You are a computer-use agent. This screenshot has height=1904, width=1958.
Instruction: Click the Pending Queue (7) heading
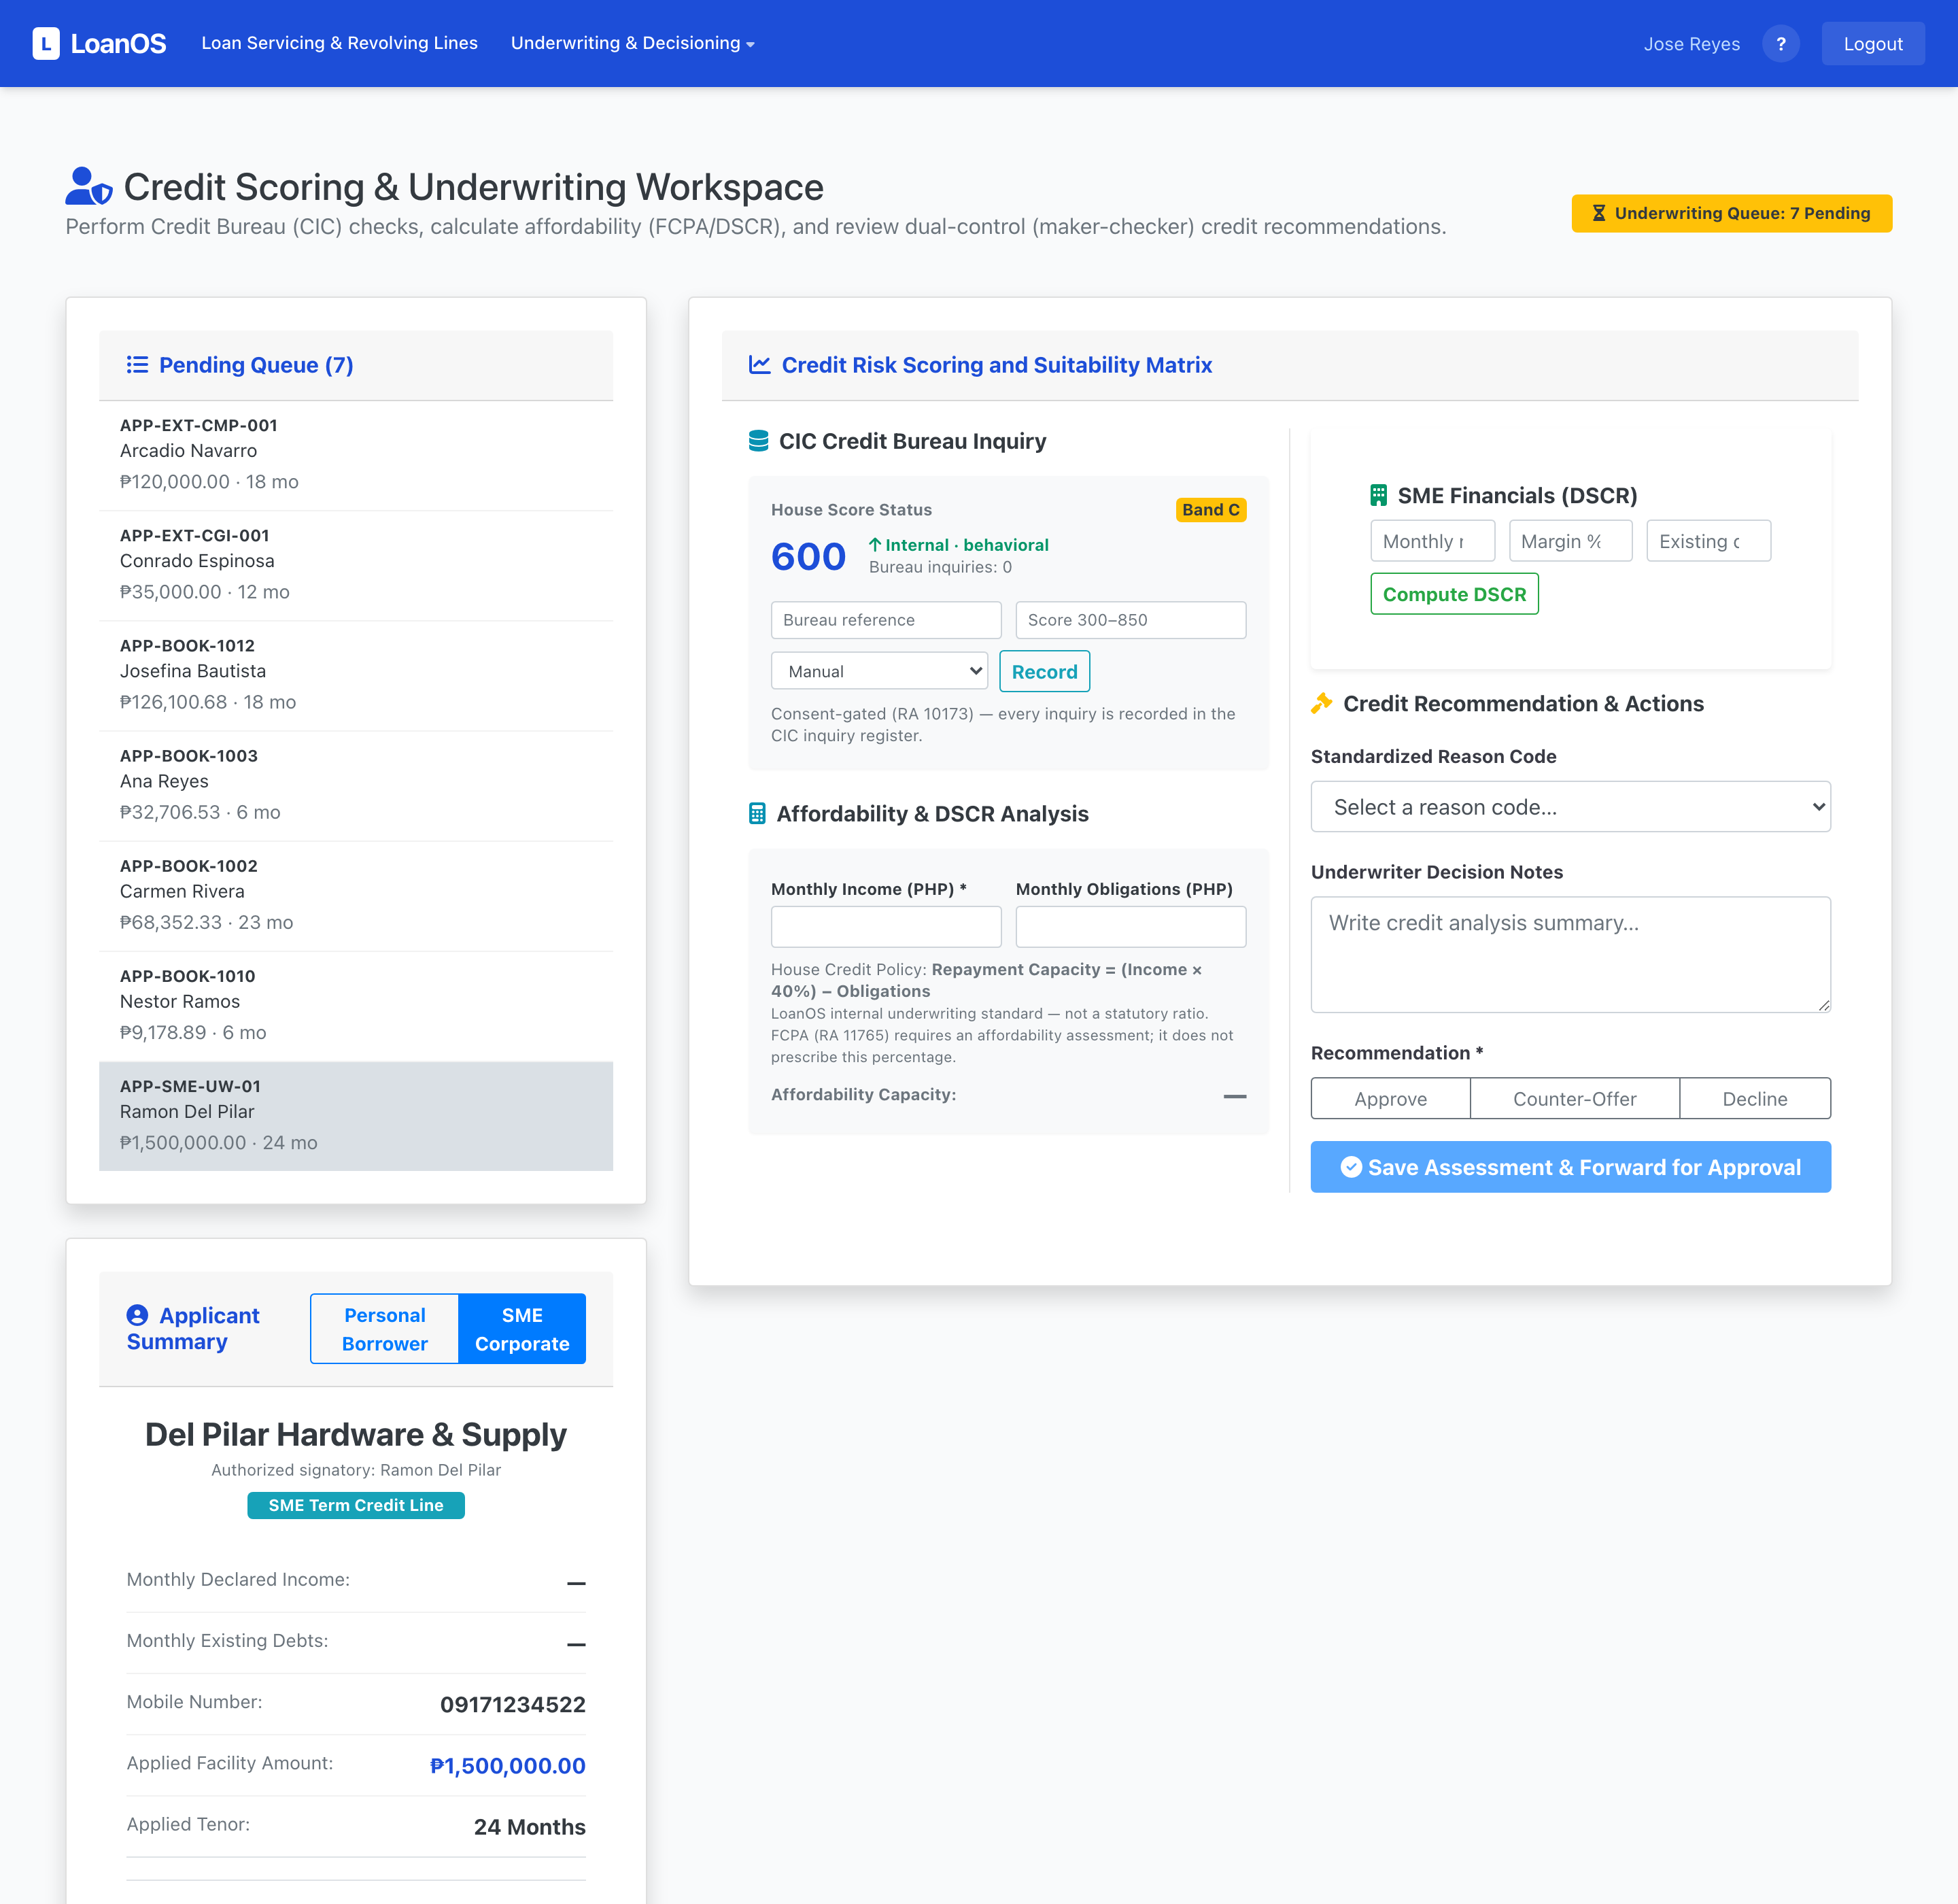pyautogui.click(x=256, y=365)
